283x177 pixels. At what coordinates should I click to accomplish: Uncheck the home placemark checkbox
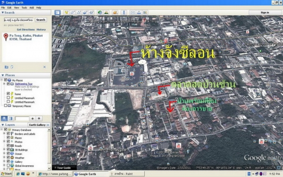(8, 93)
